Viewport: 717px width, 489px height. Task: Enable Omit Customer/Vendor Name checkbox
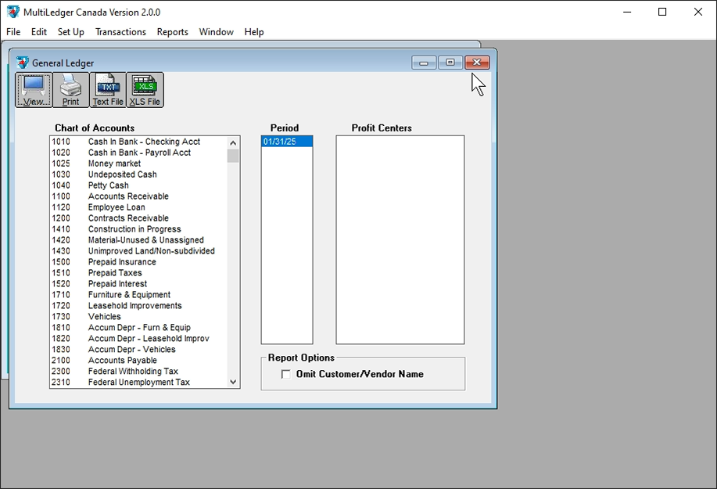click(286, 375)
